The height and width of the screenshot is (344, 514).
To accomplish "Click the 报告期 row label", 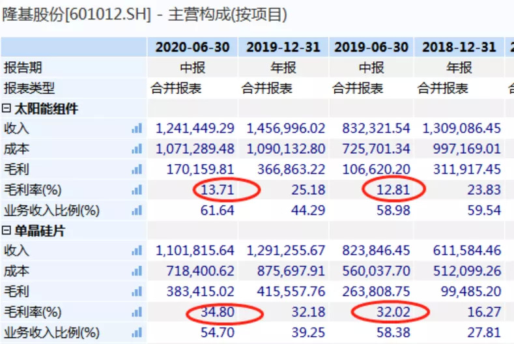I will pos(23,68).
